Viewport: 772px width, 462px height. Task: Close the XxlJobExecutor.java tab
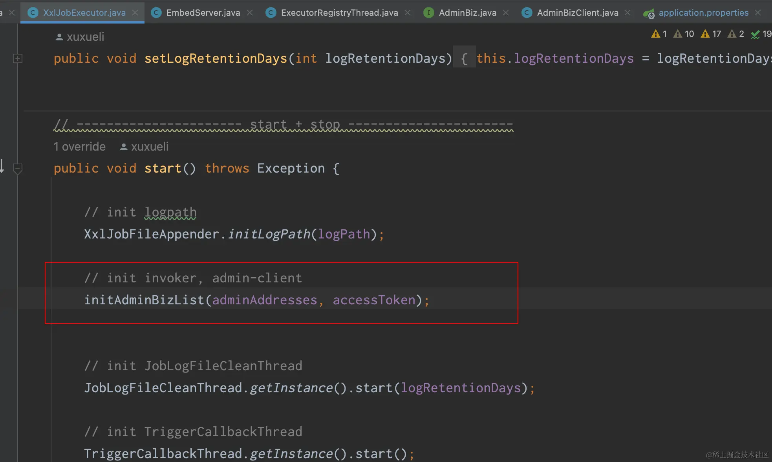(135, 13)
